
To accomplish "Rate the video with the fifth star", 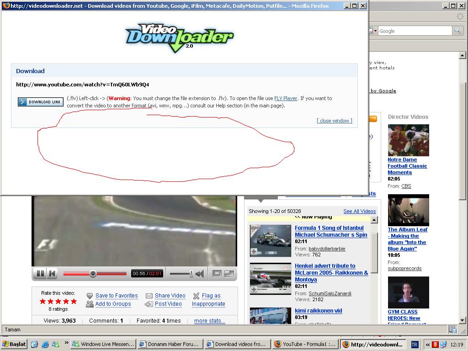I will point(74,301).
